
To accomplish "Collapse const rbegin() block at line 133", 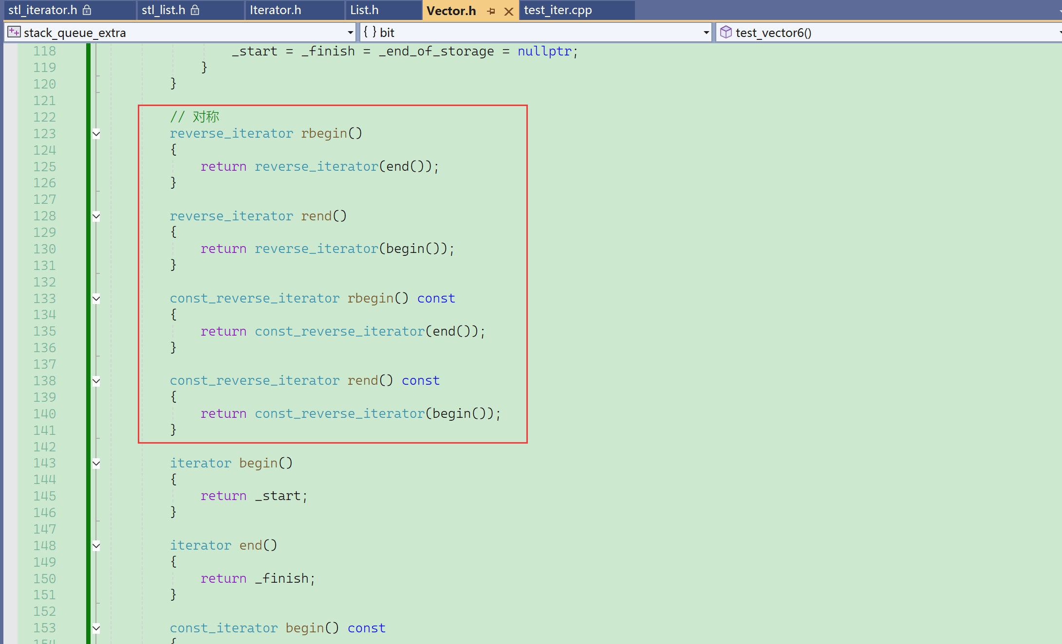I will [x=96, y=299].
